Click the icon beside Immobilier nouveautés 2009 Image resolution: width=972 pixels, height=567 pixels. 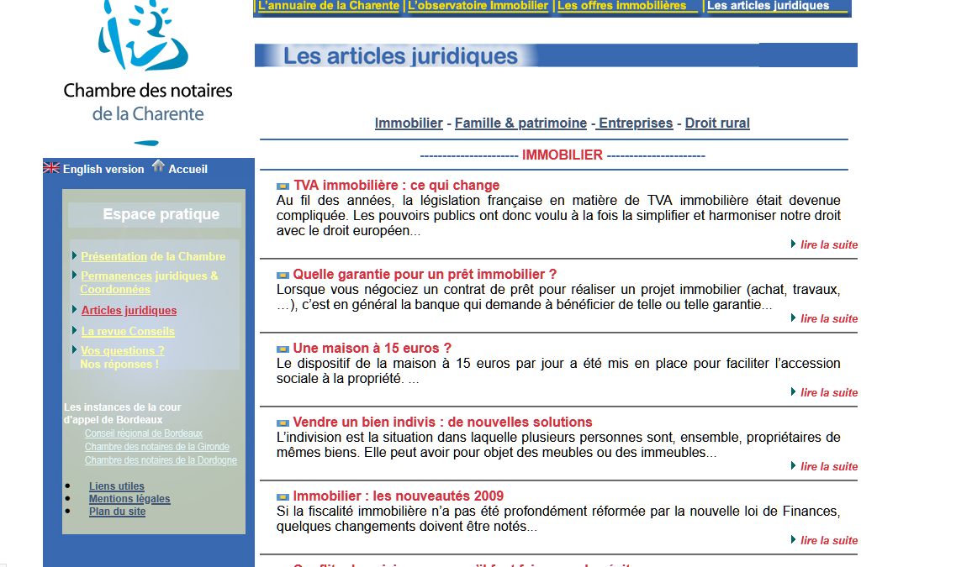tap(283, 497)
